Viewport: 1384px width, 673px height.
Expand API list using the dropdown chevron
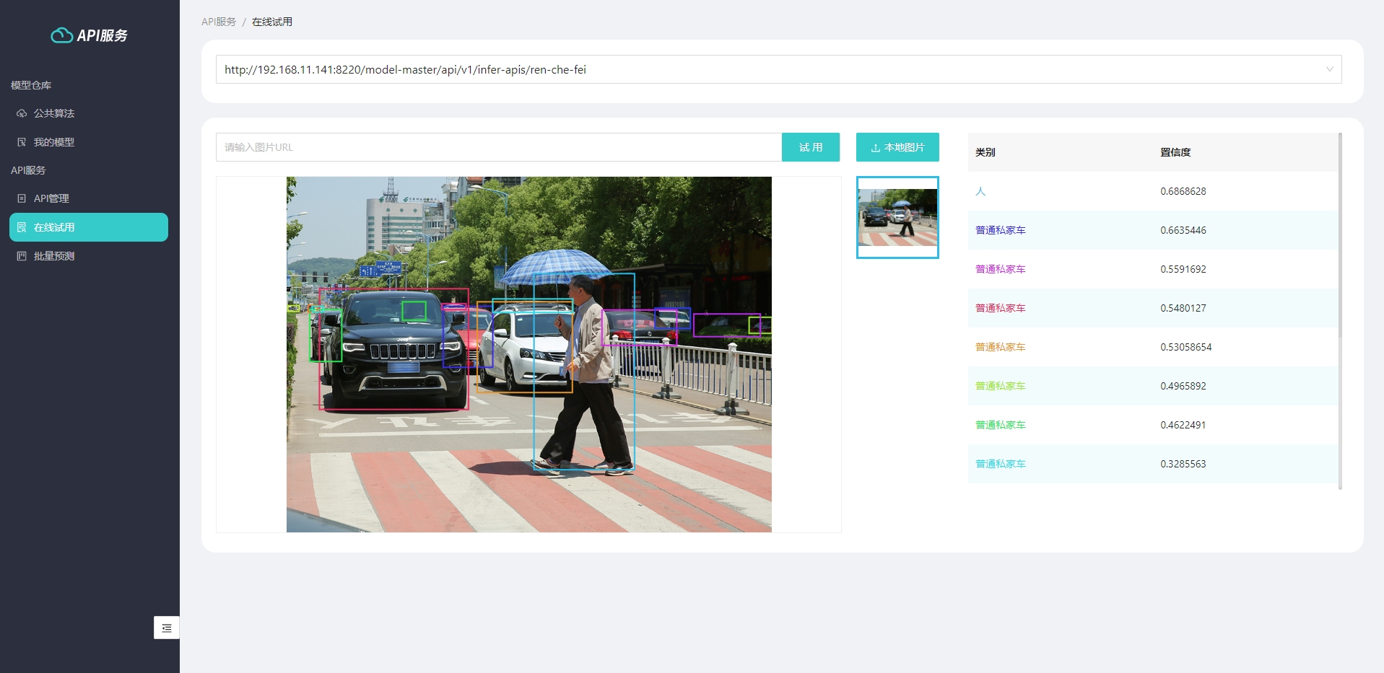pyautogui.click(x=1329, y=69)
